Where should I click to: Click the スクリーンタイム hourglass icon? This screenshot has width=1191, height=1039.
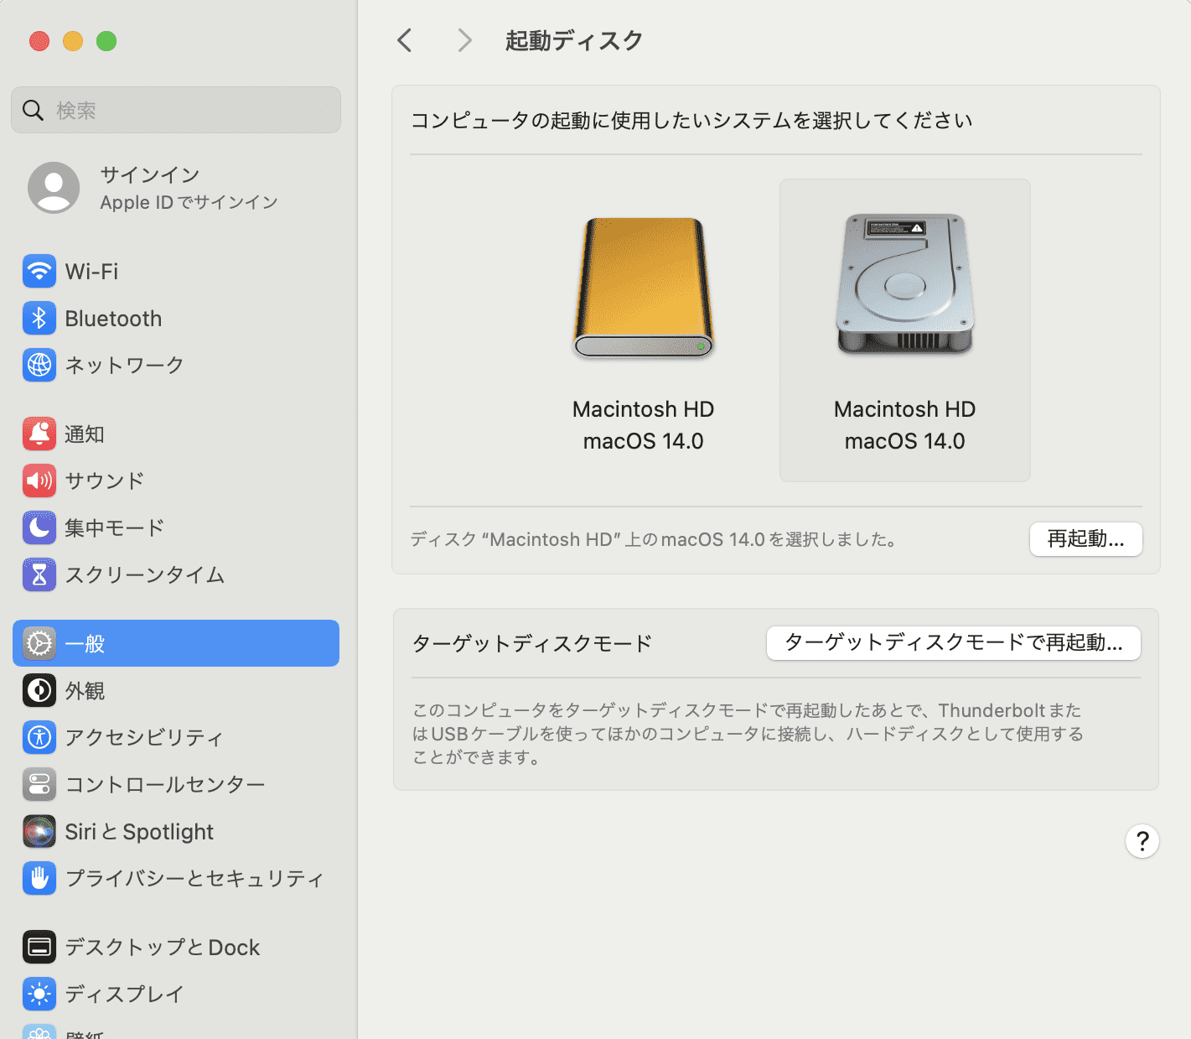pos(39,575)
